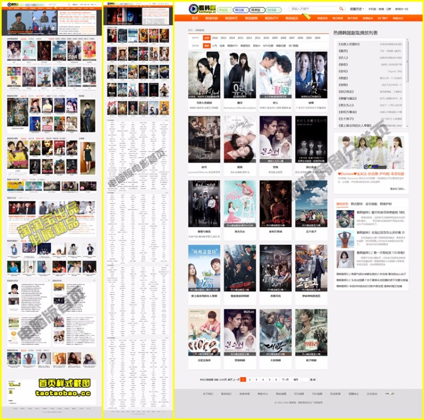424x420 pixels.
Task: Open the 好人 drama poster with pink title
Action: (x=275, y=75)
